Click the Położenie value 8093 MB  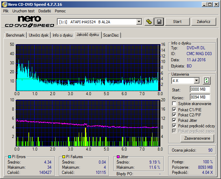[x=205, y=167]
